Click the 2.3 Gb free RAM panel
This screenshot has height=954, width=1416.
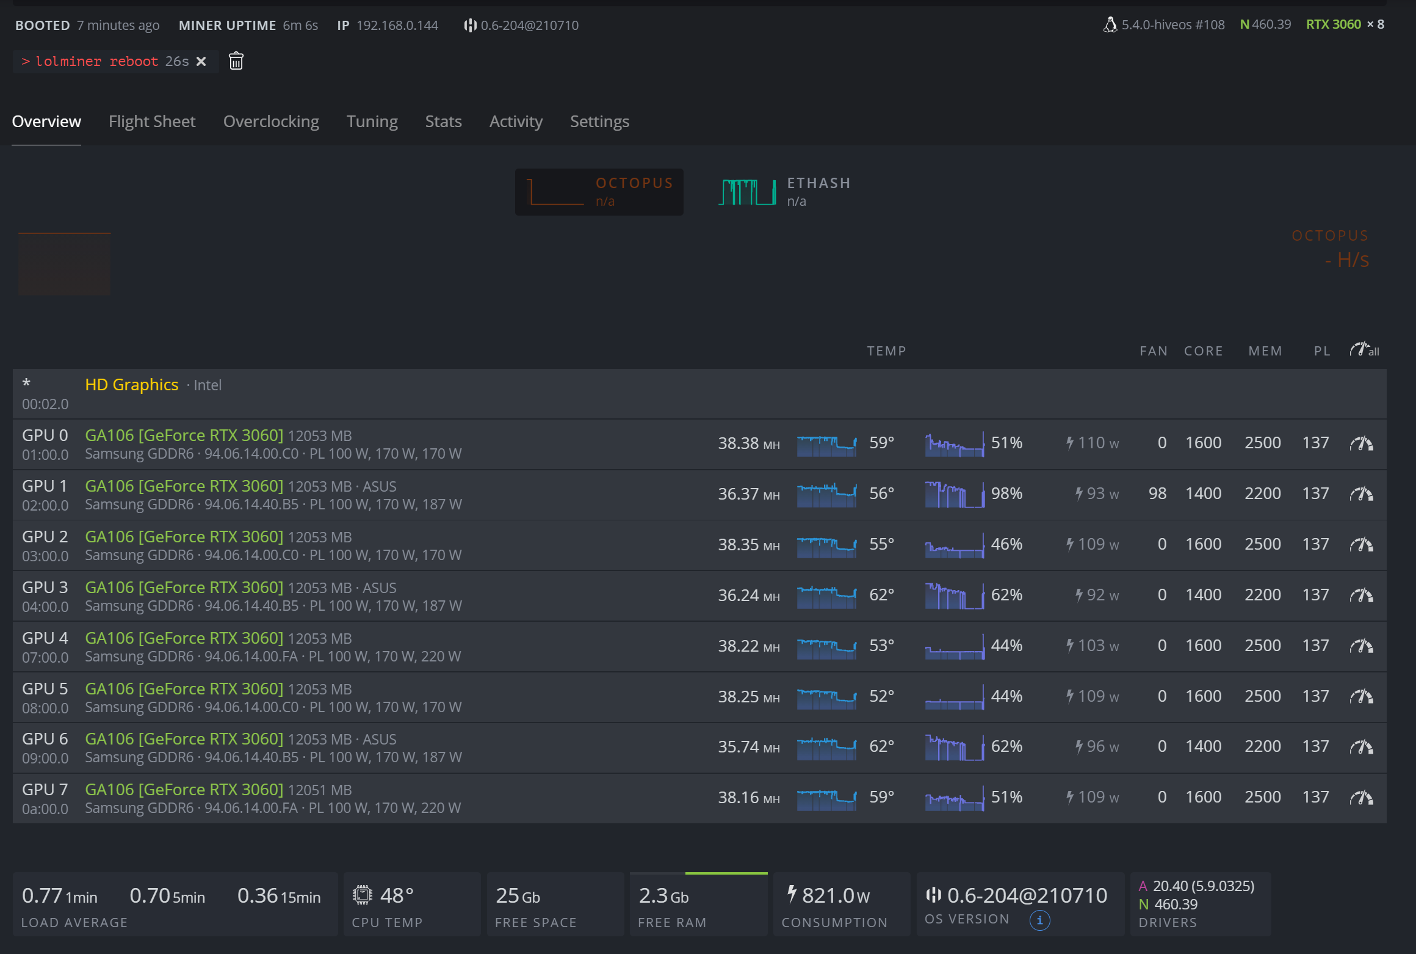(699, 905)
